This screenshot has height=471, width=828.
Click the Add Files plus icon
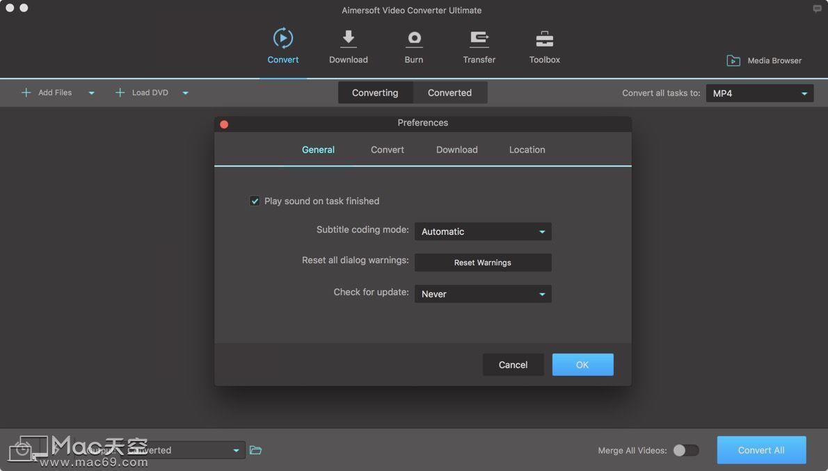point(26,92)
